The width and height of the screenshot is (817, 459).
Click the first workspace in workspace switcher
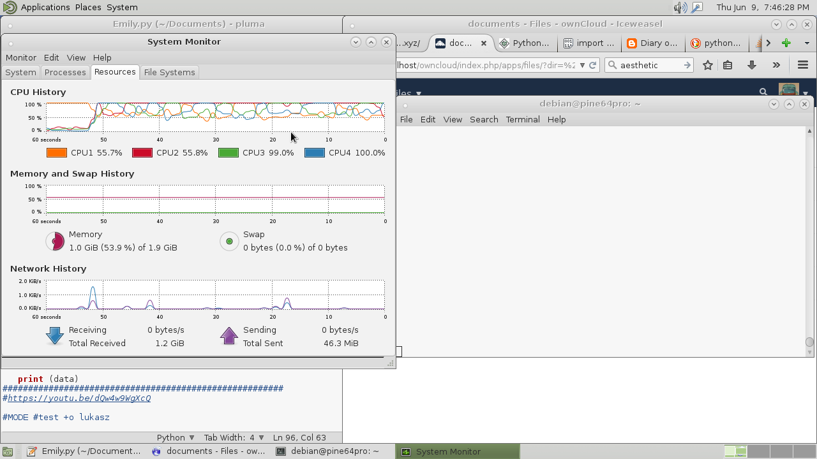pos(735,451)
